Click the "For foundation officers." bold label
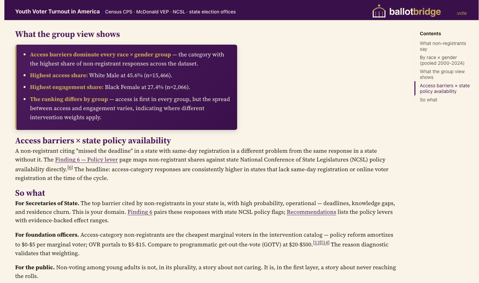479x283 pixels. coord(47,235)
